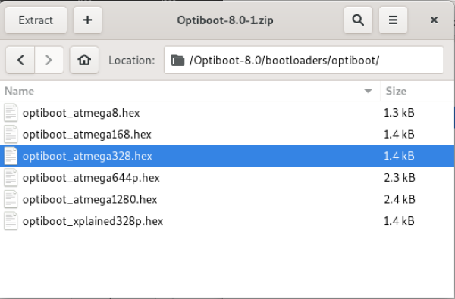Select the highlighted optiboot_atmega328.hex row
Viewport: 455px width, 299px height.
tap(227, 156)
